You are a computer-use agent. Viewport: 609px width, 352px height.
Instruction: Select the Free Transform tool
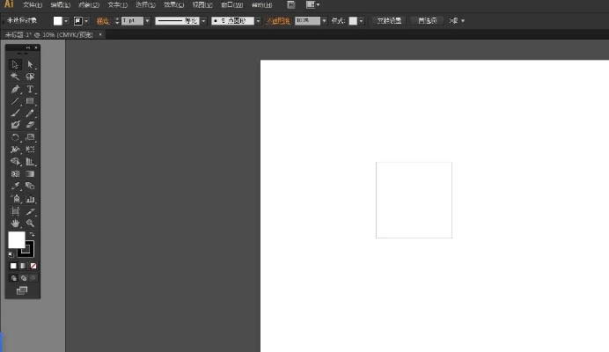[30, 150]
